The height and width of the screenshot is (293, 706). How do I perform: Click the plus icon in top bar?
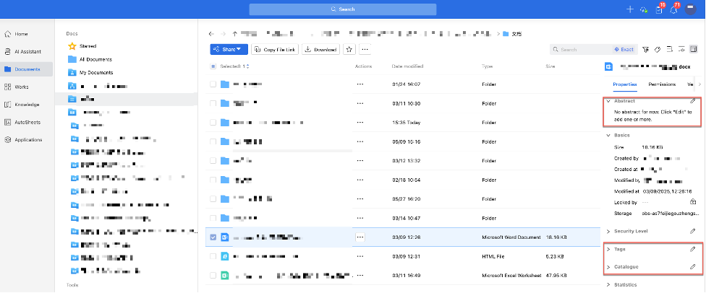(630, 9)
